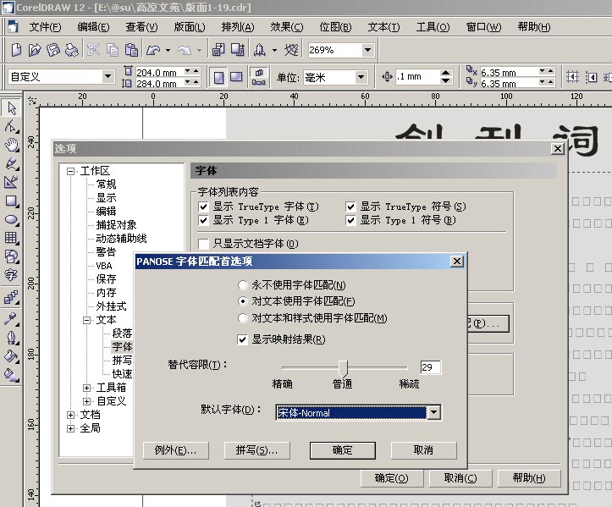The image size is (612, 507).
Task: Toggle 显示 TrueType 字体 checkbox
Action: coord(203,207)
